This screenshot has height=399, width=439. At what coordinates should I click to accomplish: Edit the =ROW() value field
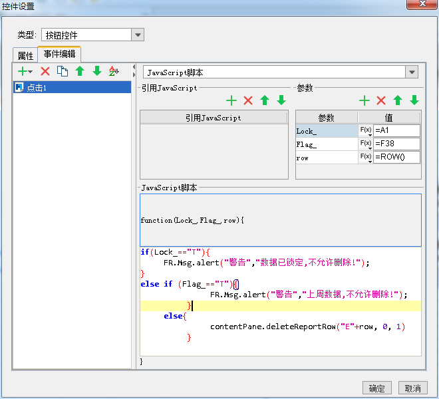(x=396, y=157)
